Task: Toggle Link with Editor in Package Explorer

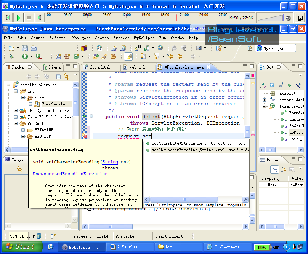Action: (x=67, y=77)
